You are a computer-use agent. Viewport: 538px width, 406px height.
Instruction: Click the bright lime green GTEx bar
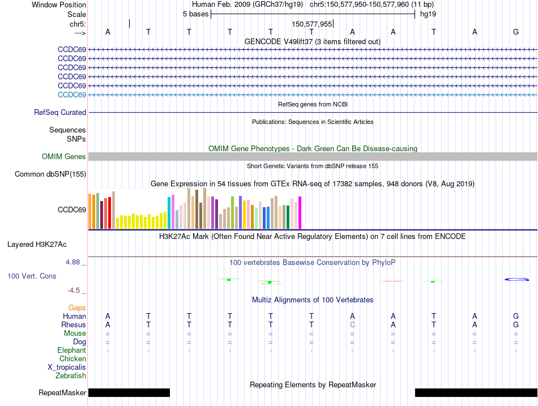pyautogui.click(x=232, y=212)
